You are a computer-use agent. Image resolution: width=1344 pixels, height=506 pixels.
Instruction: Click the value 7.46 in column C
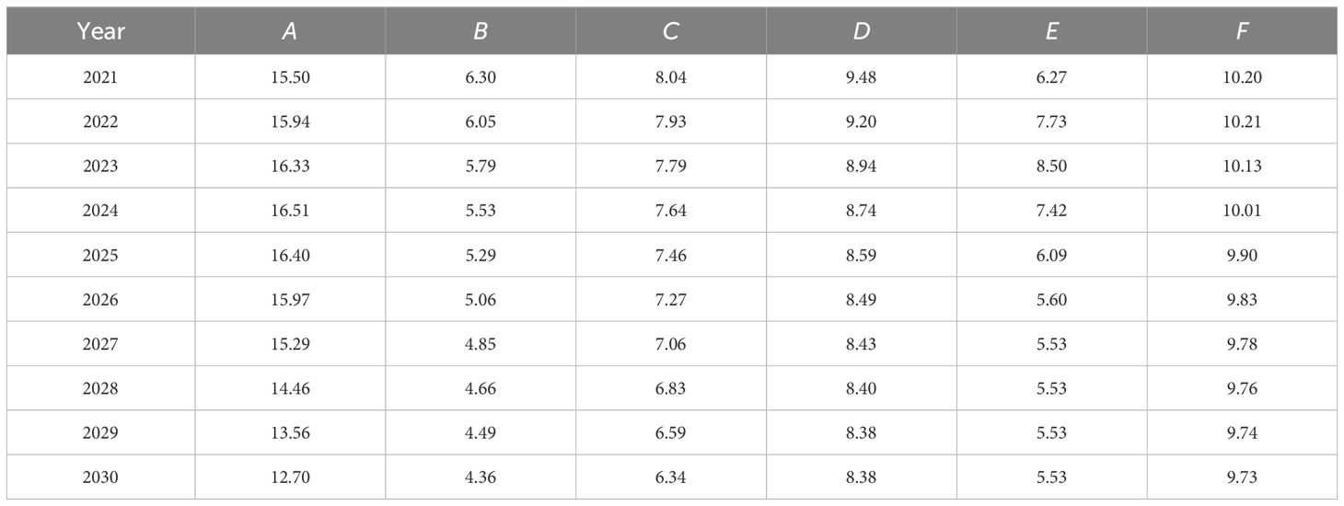(671, 255)
